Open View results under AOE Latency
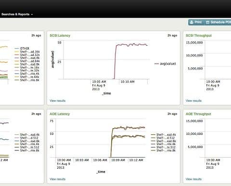The height and width of the screenshot is (186, 231). (57, 179)
